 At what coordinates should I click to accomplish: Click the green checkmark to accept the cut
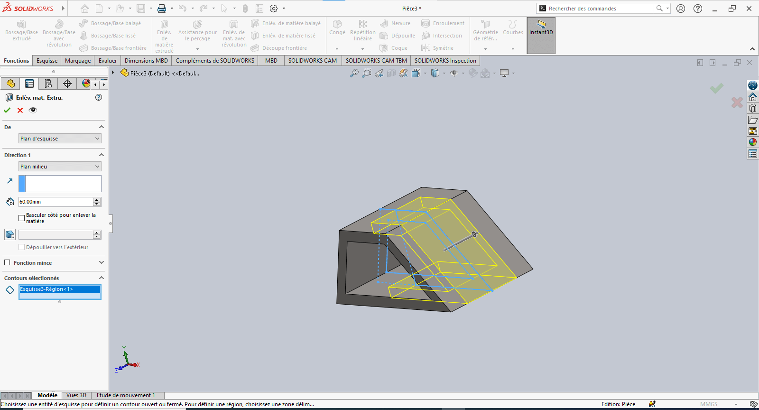[x=7, y=110]
